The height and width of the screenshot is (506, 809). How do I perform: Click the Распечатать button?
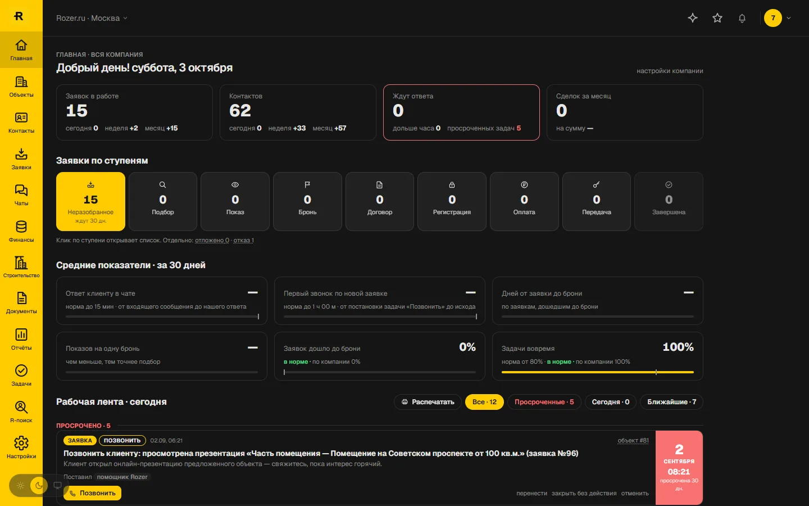tap(428, 402)
